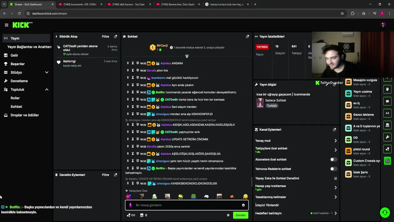Select Yayın in the sidebar
Image resolution: width=394 pixels, height=222 pixels.
(x=26, y=38)
